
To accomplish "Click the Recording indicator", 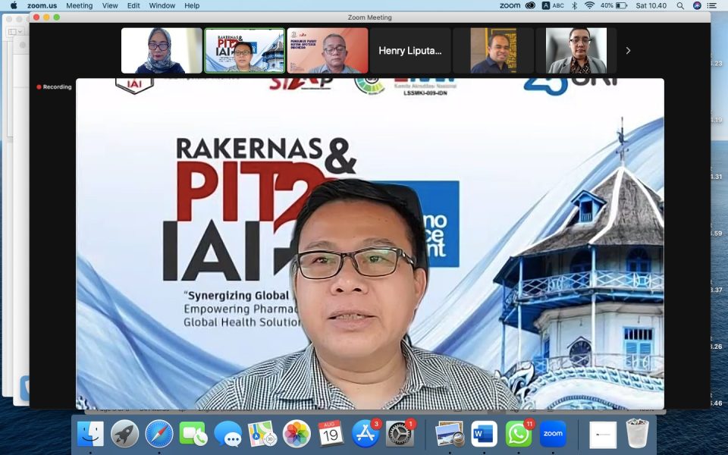I will tap(55, 87).
